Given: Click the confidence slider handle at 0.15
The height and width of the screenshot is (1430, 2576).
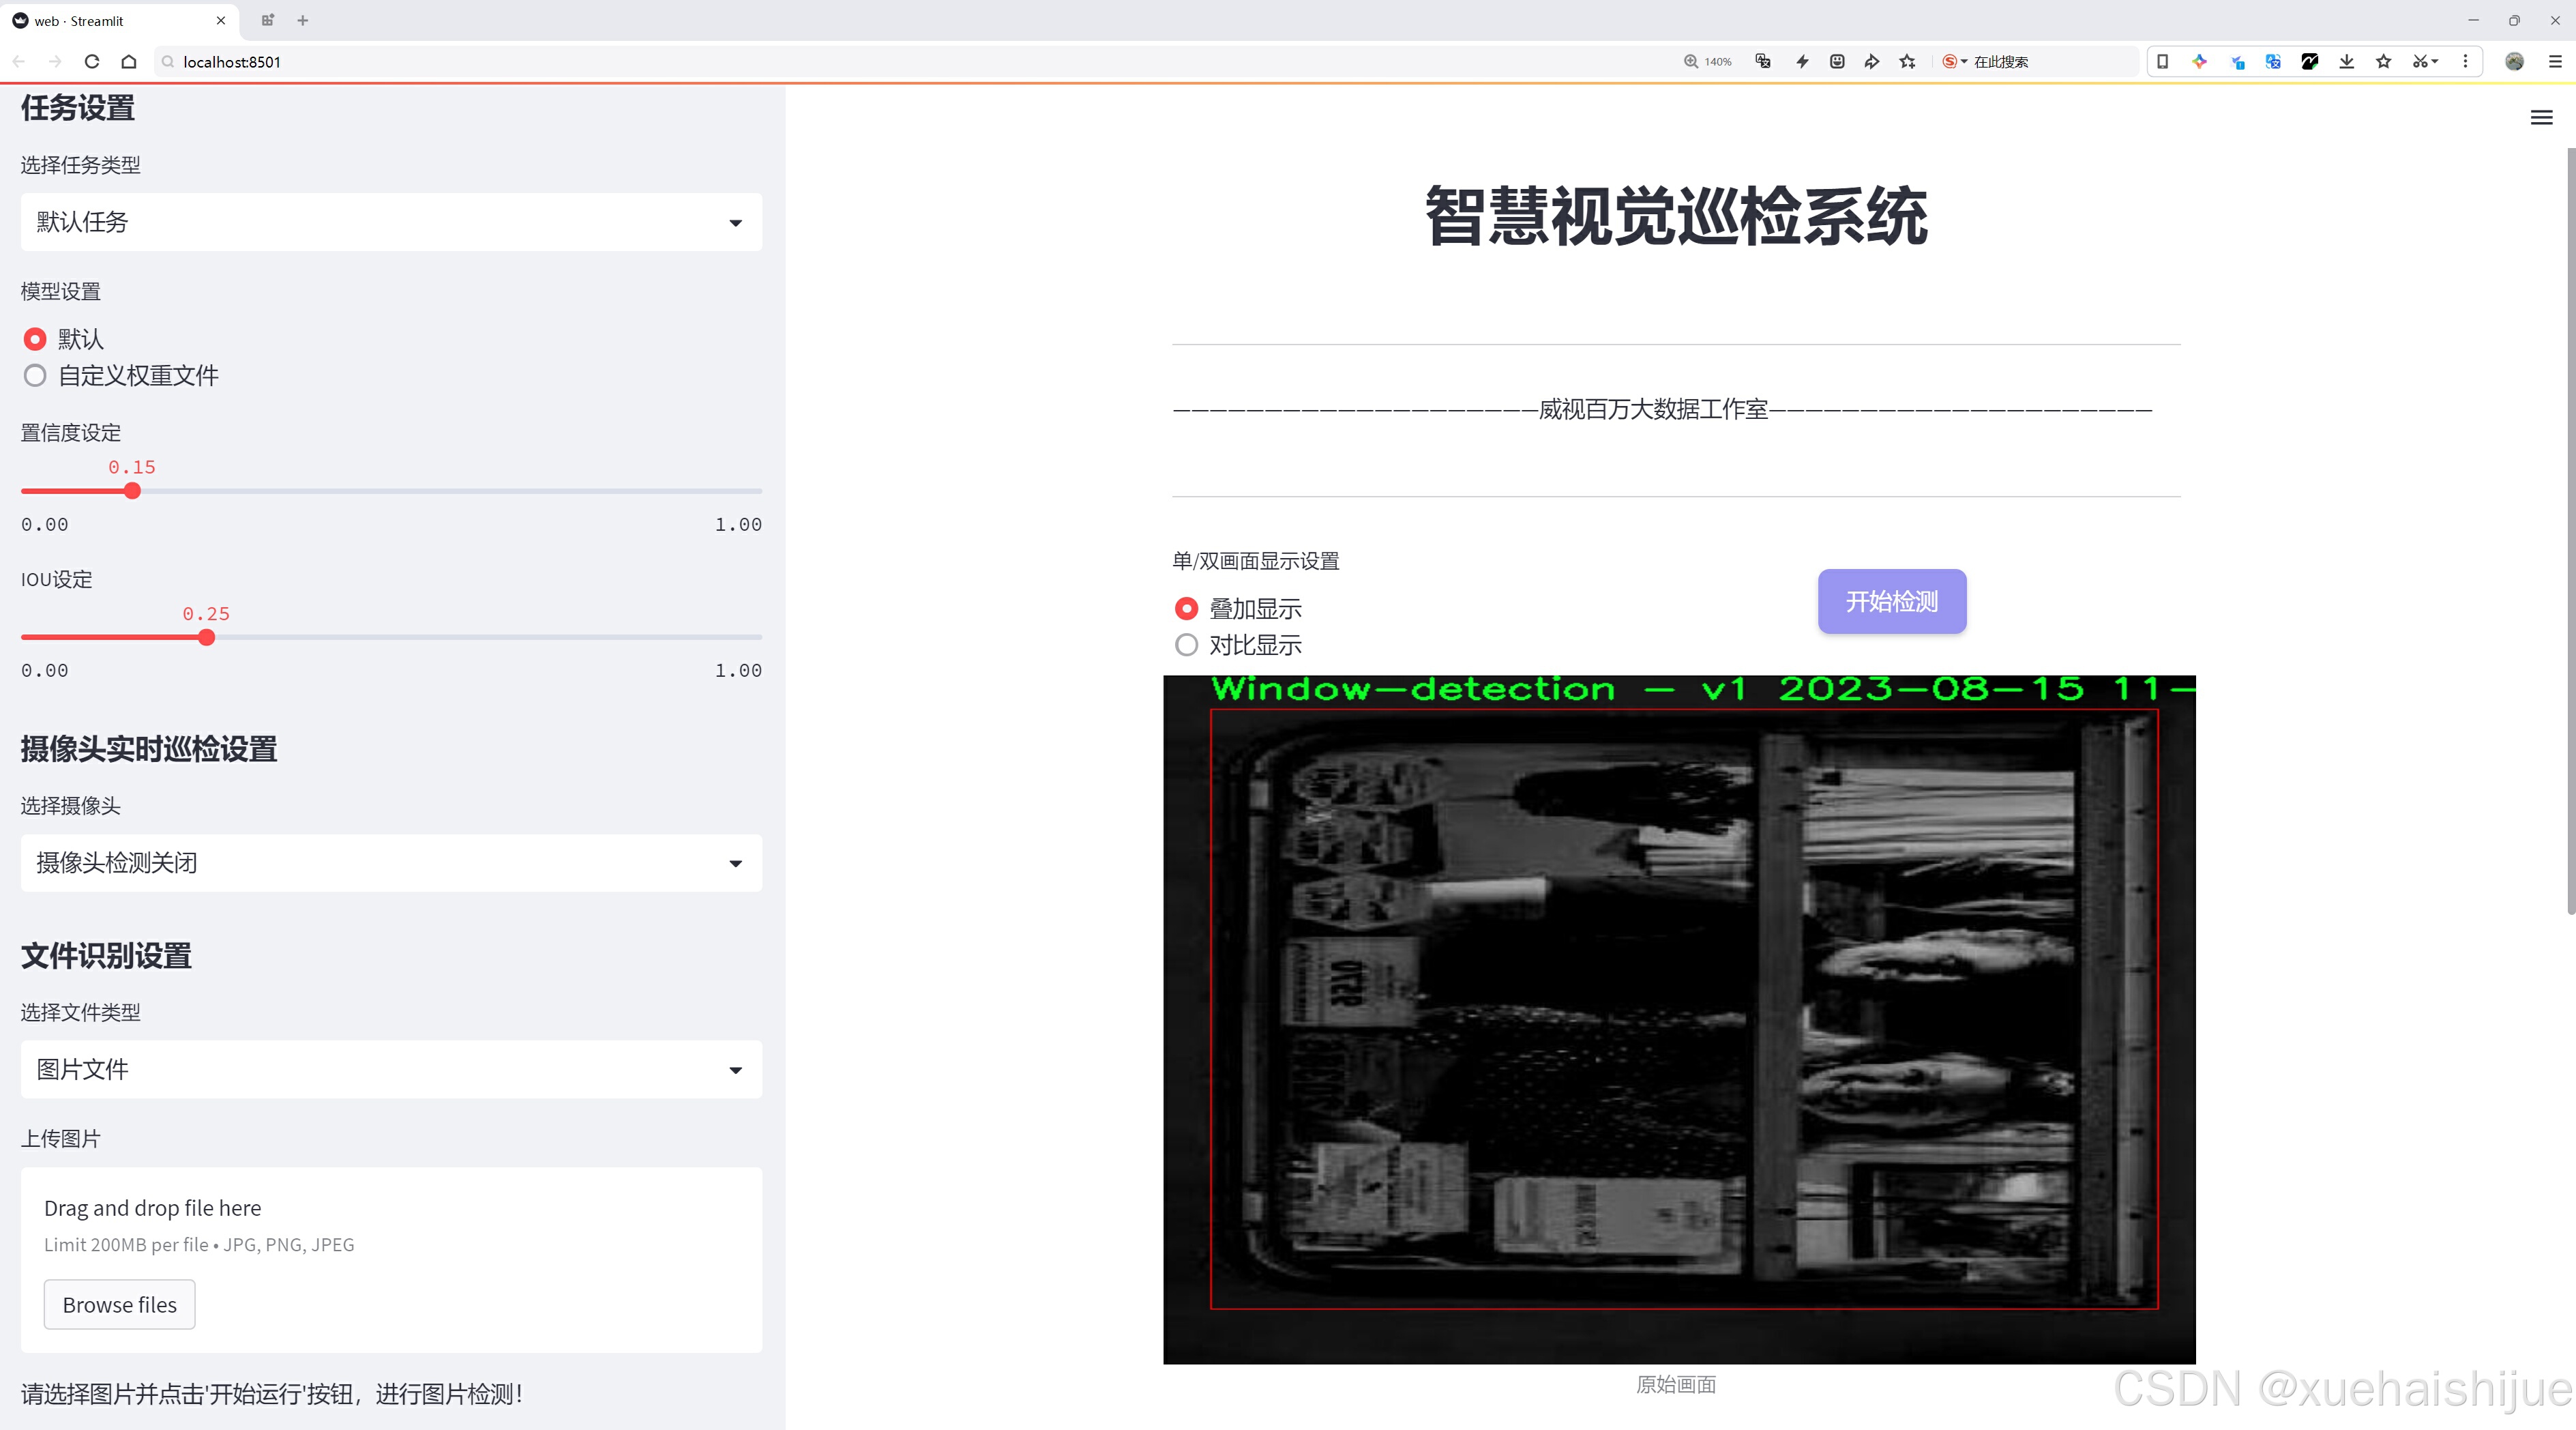Looking at the screenshot, I should [x=132, y=491].
